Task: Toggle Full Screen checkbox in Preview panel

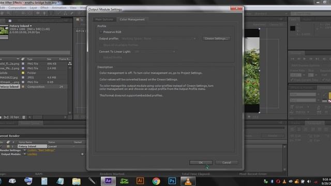Action: click(323, 80)
